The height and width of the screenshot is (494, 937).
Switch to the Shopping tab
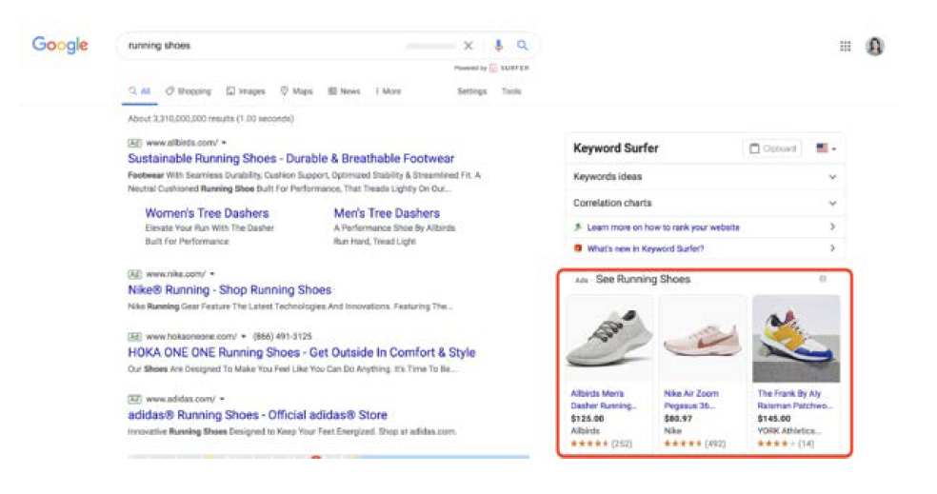[189, 91]
